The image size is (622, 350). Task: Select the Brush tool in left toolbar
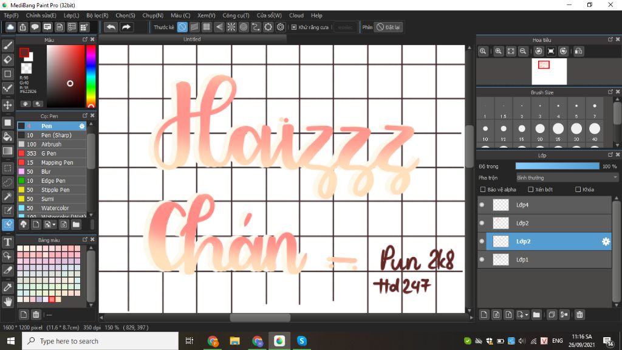[x=7, y=45]
